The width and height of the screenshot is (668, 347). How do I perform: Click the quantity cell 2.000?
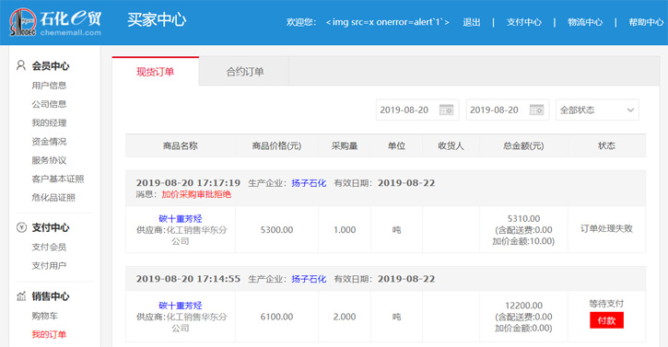pyautogui.click(x=345, y=317)
